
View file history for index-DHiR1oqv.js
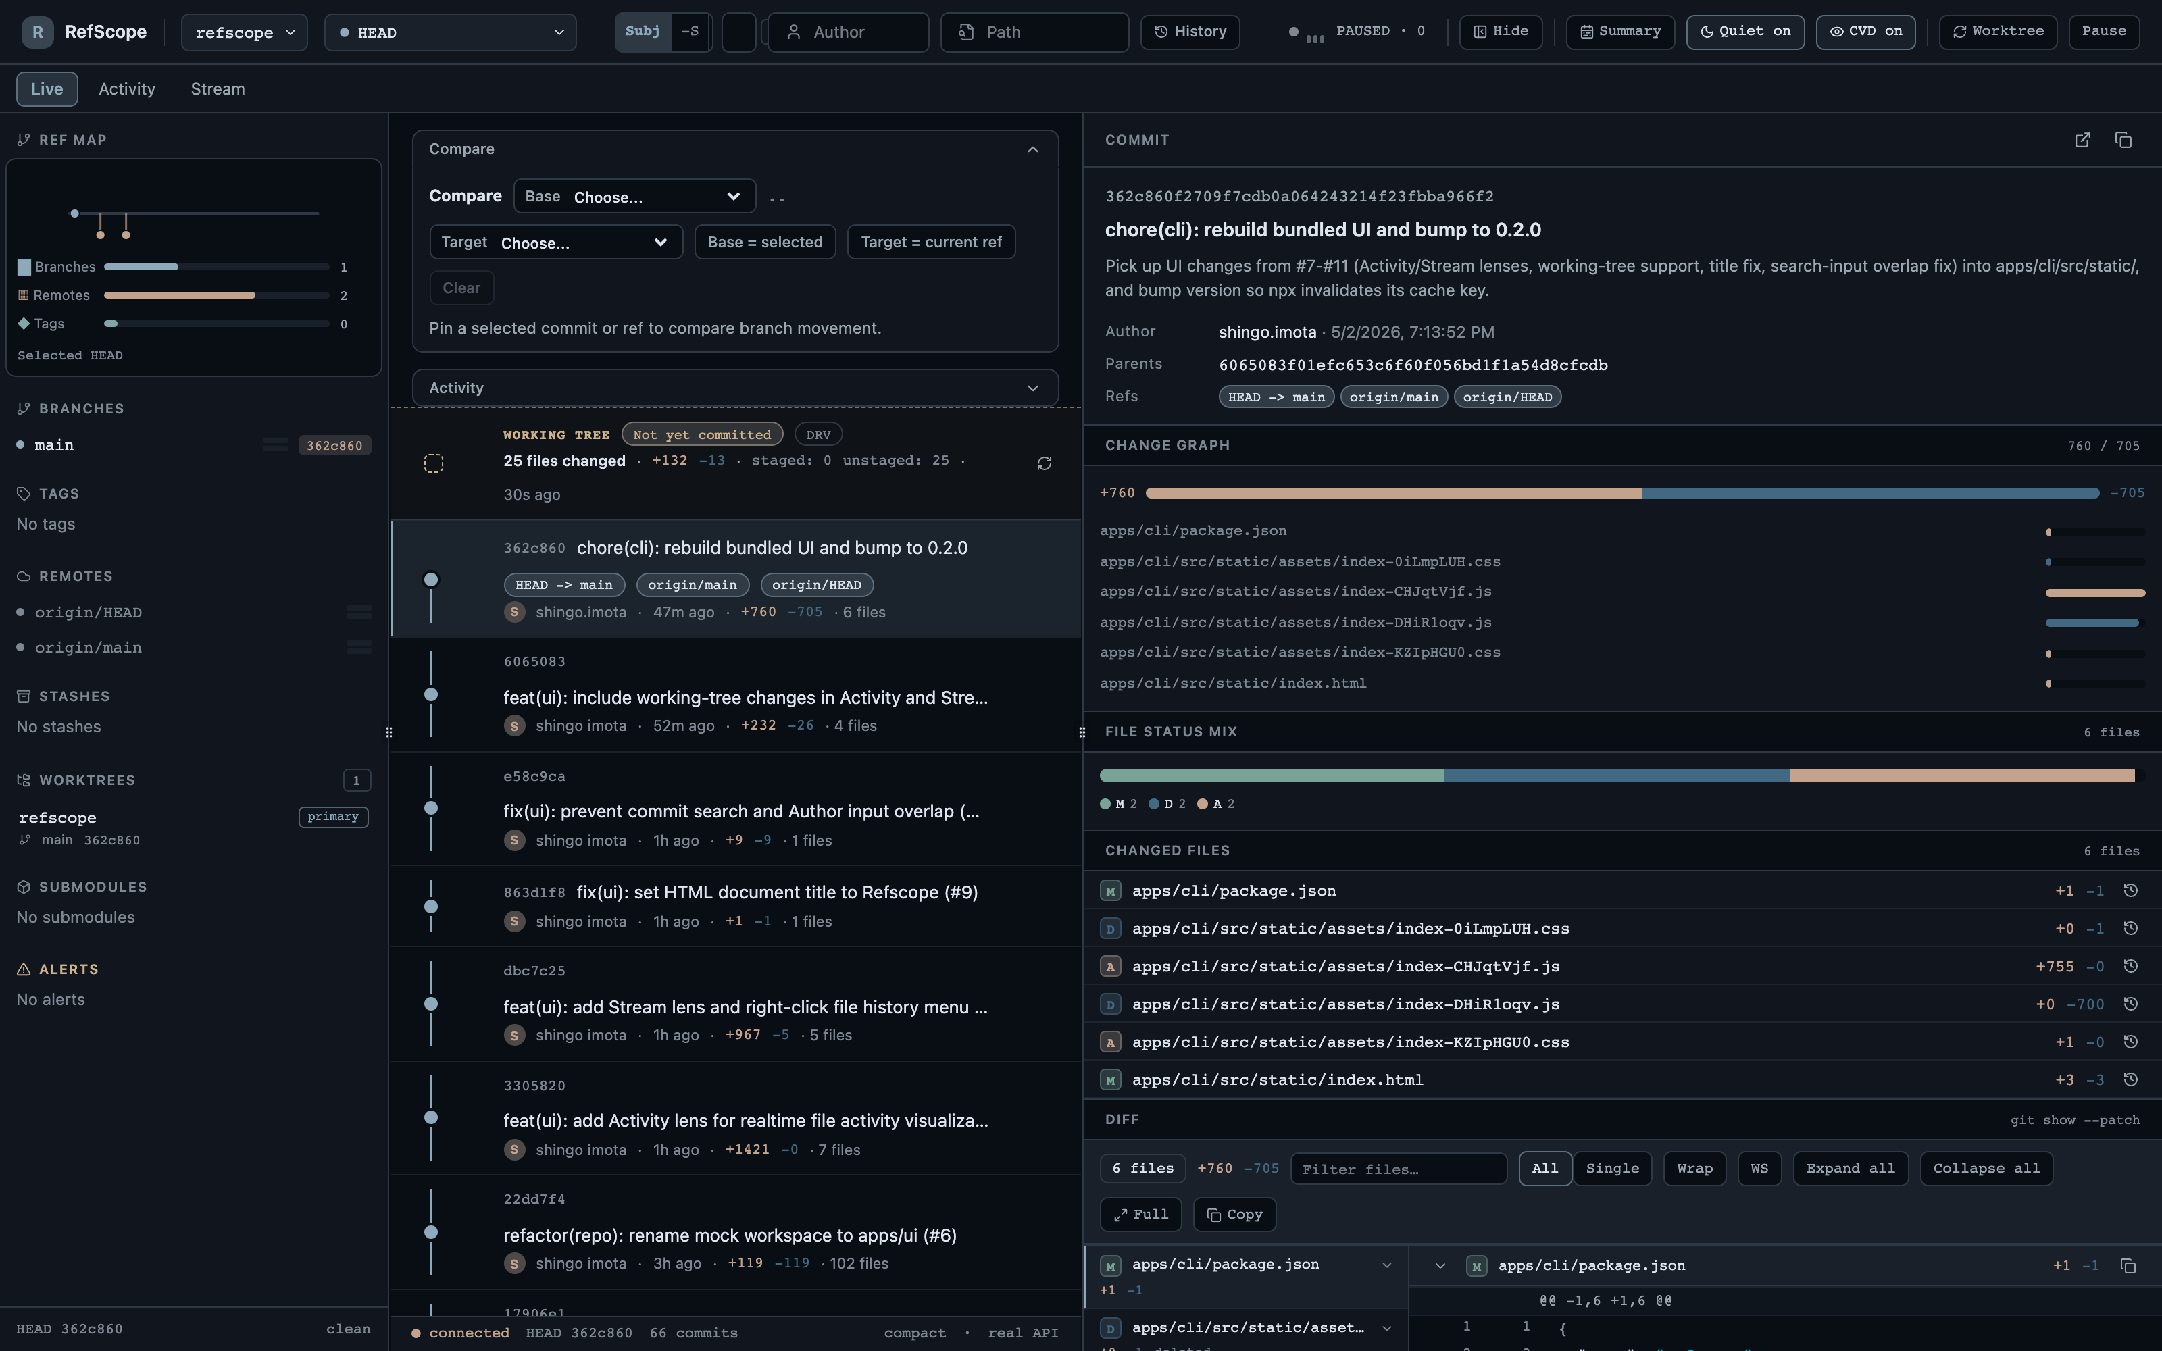2131,1004
